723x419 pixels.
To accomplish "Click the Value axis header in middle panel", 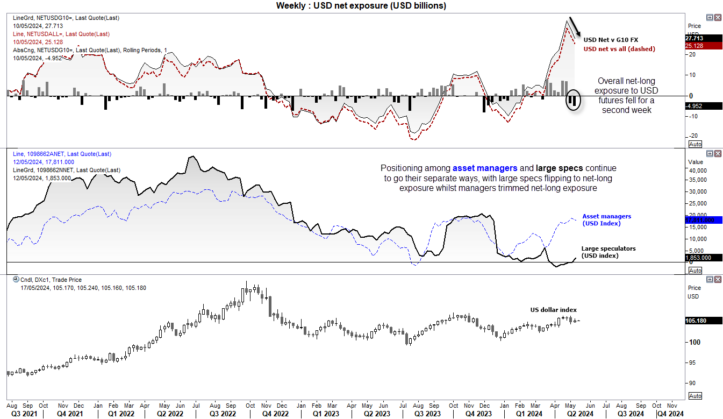I will [x=696, y=161].
